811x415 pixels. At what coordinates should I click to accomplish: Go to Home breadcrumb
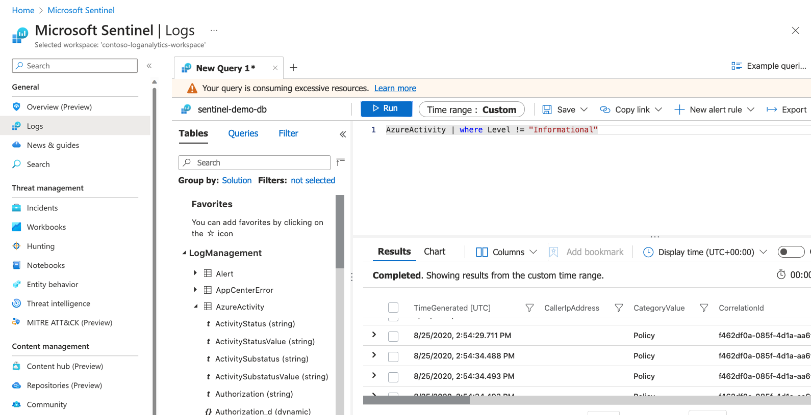[23, 10]
